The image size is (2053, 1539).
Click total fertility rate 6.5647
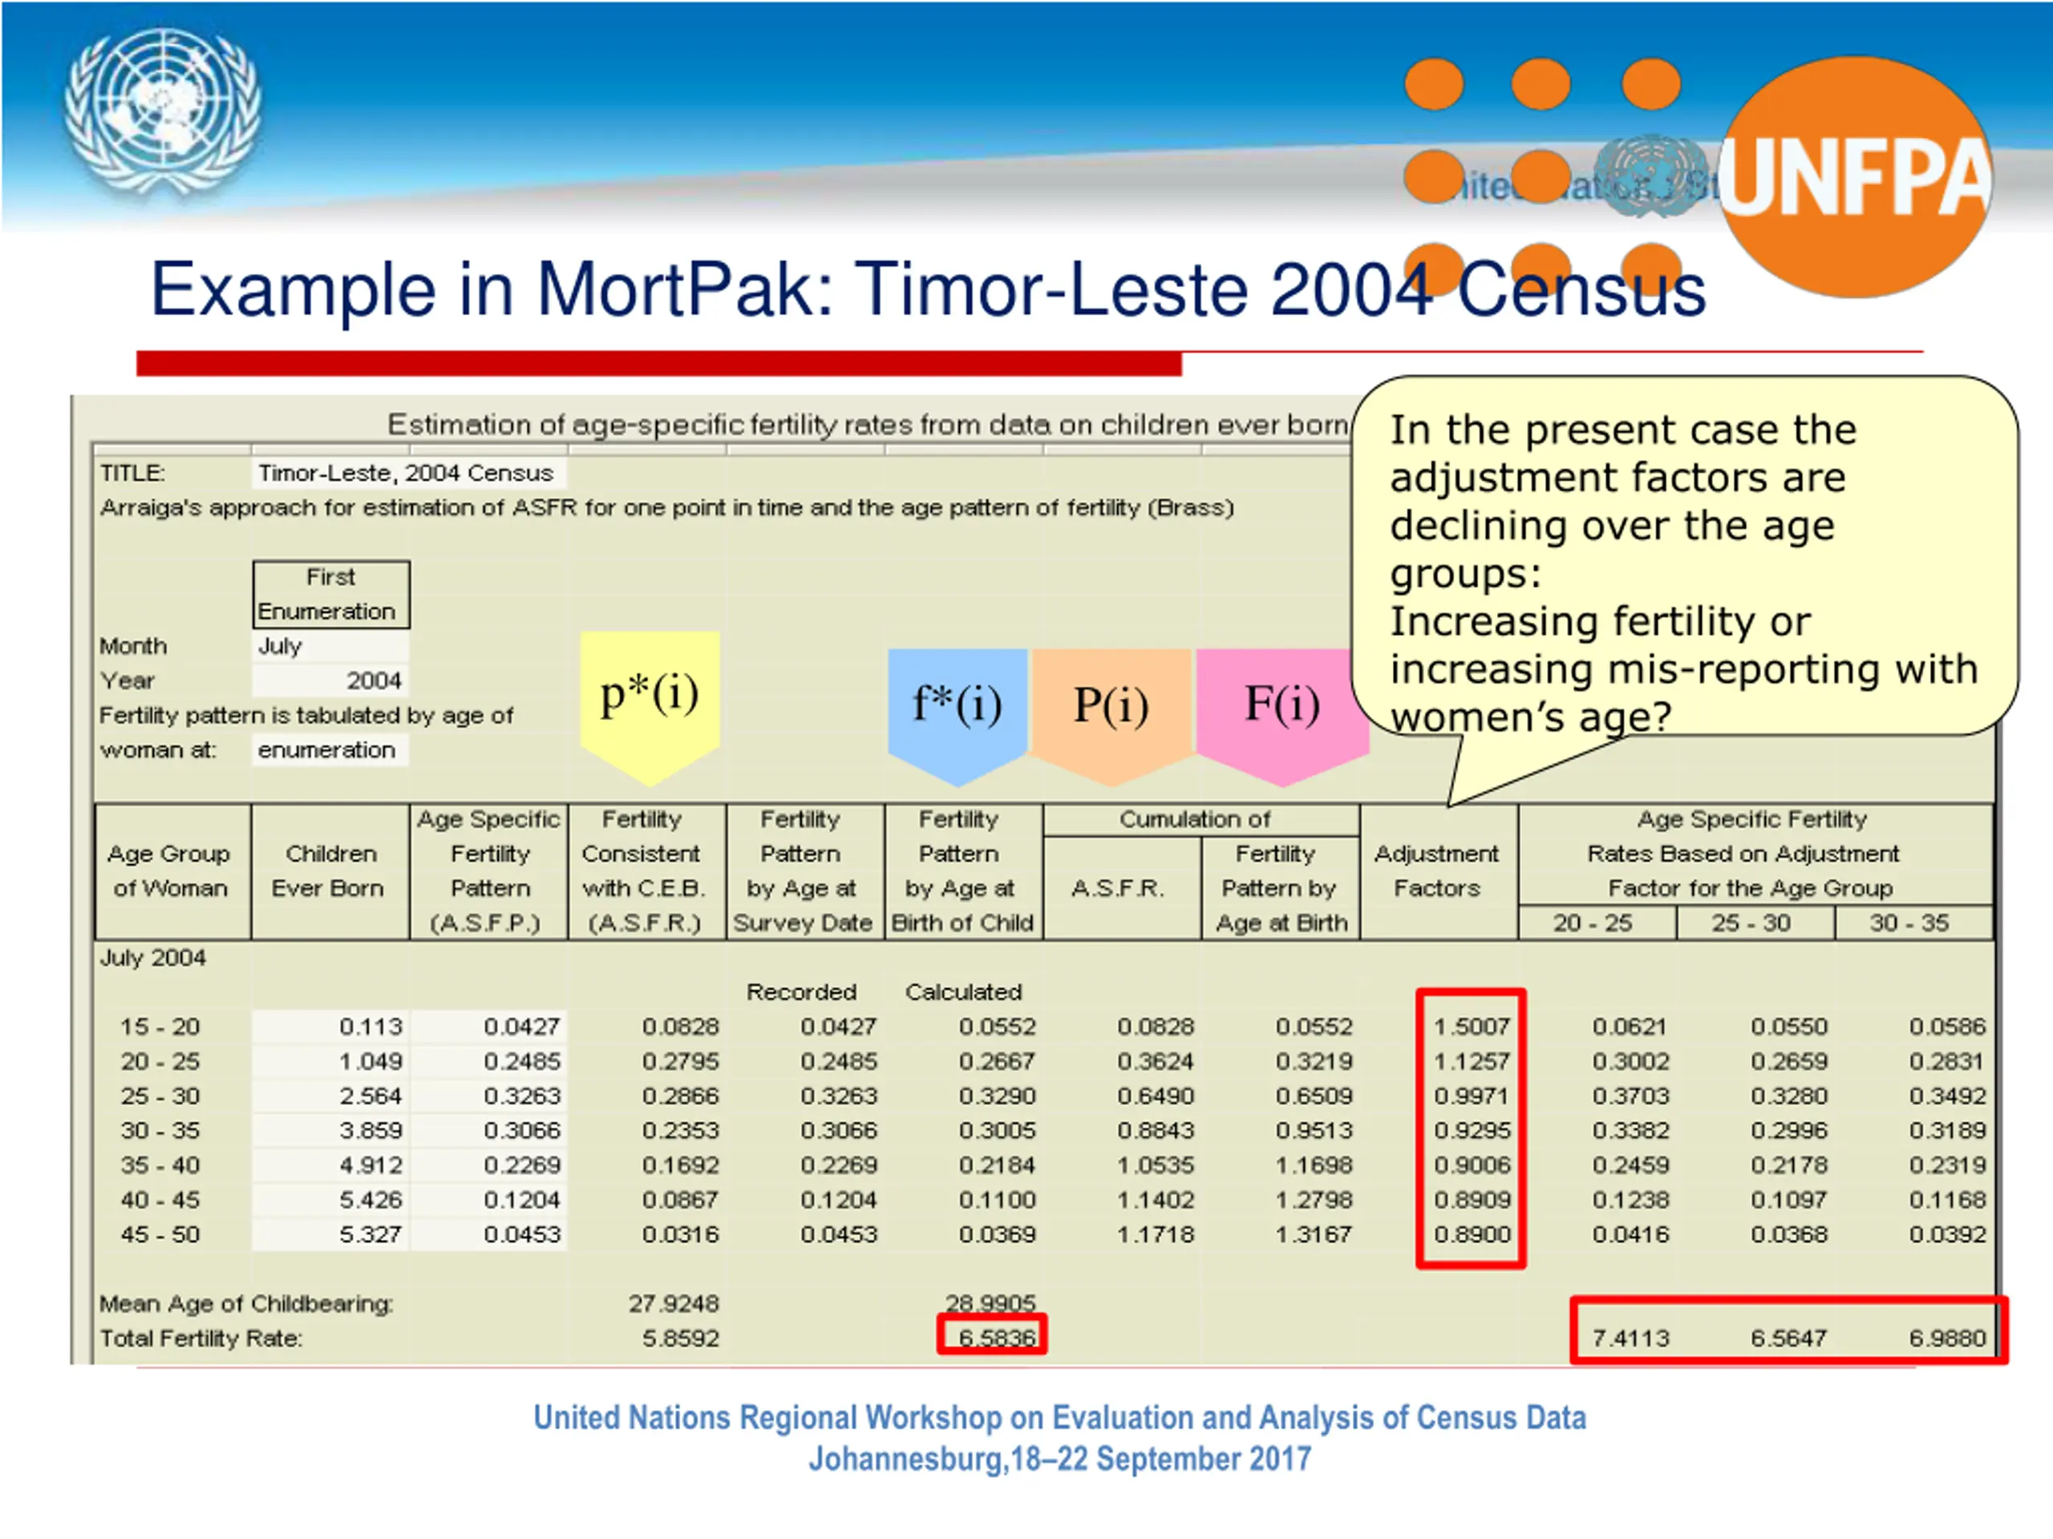coord(1789,1339)
